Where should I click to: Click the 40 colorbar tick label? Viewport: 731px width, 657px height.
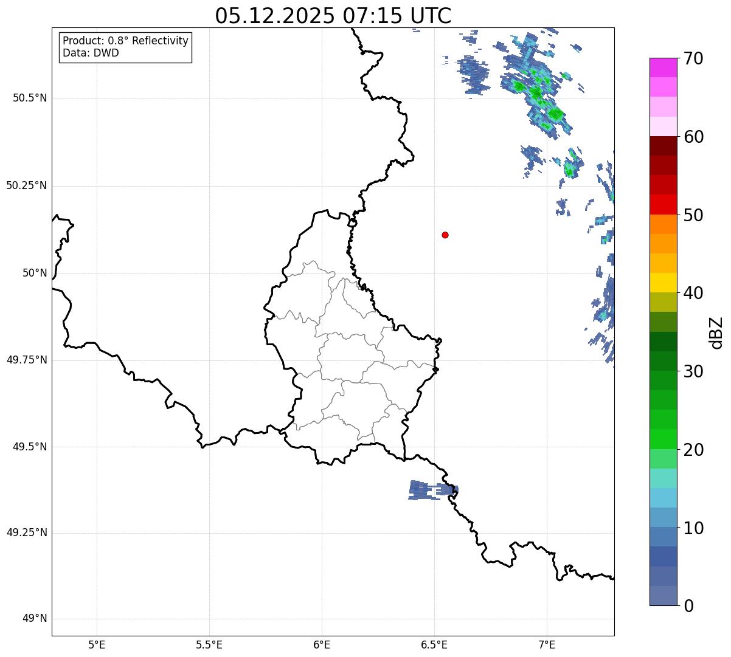[x=693, y=293]
